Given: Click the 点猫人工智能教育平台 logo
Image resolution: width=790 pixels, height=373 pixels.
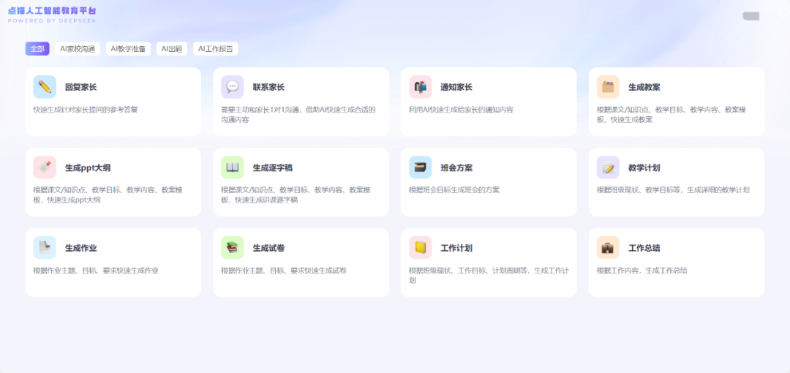Looking at the screenshot, I should (52, 10).
